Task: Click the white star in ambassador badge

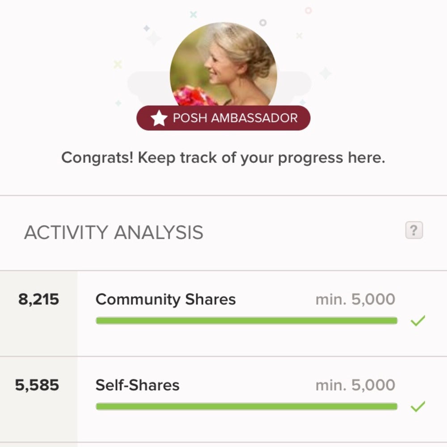Action: 159,118
